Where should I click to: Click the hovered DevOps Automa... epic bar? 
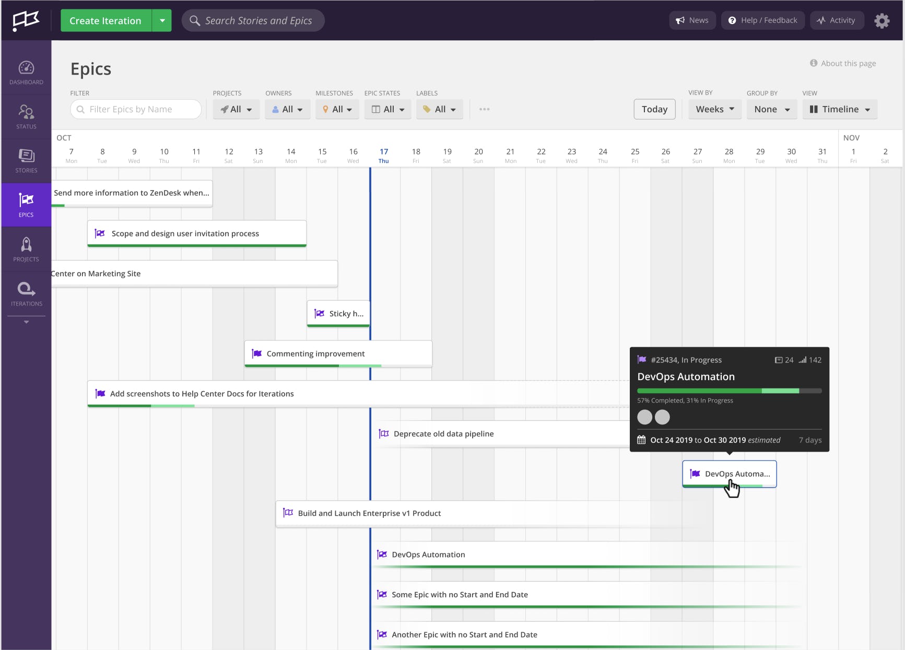pyautogui.click(x=730, y=474)
